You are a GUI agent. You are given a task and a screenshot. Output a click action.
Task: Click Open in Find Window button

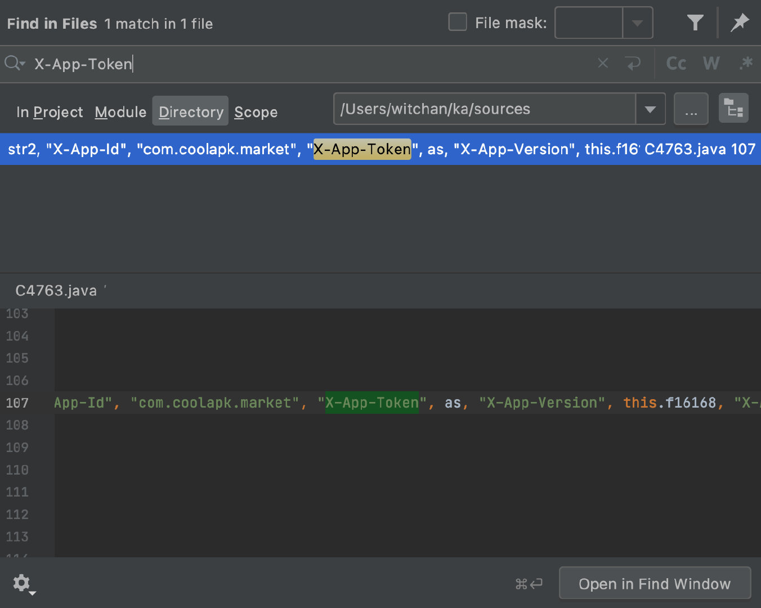click(x=655, y=584)
